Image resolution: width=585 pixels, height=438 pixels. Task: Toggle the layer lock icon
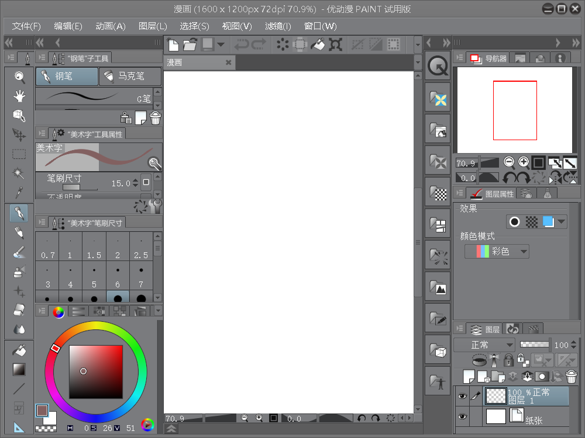tap(508, 360)
